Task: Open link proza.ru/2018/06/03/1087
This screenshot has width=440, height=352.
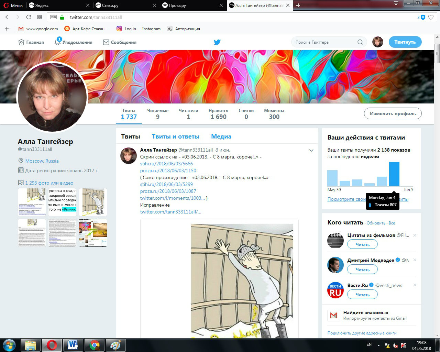Action: pos(168,191)
